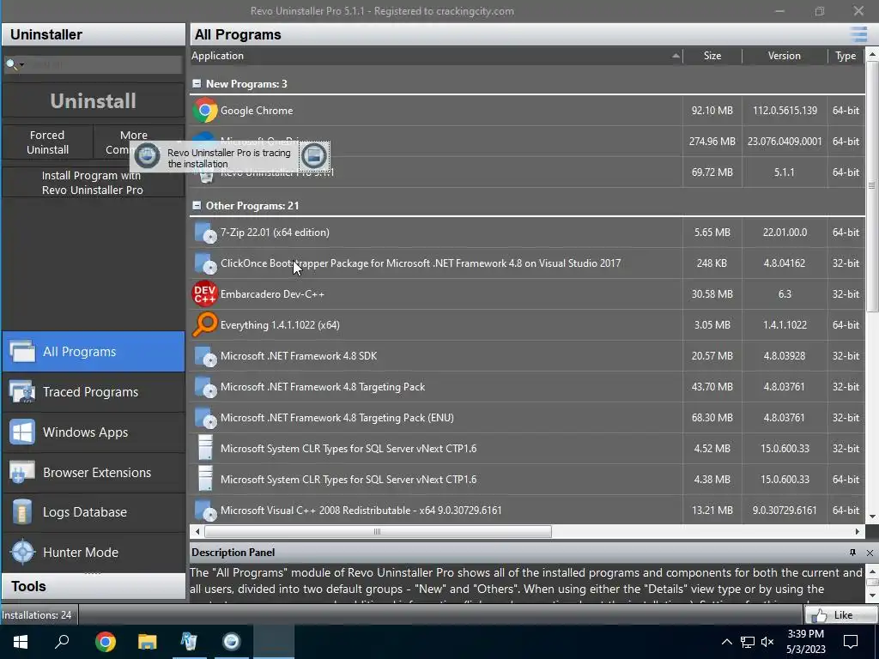
Task: Click the 43.70 MB size cell
Action: coord(712,387)
